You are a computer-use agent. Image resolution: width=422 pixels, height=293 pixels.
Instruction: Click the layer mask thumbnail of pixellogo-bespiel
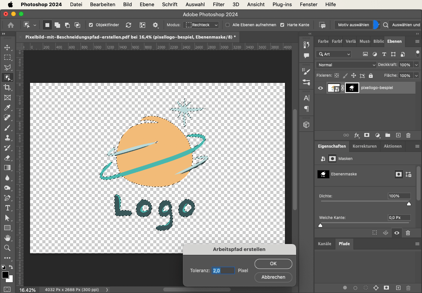(352, 88)
